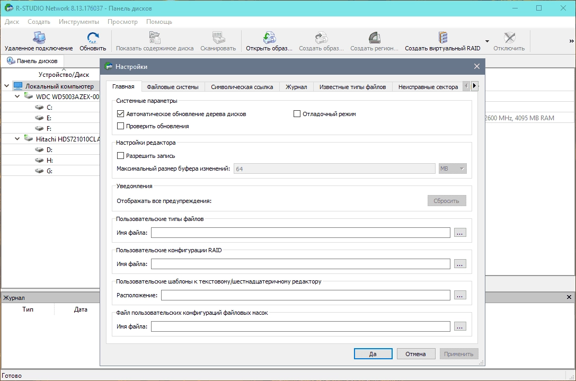Viewport: 576px width, 381px height.
Task: Open the MB units dropdown
Action: [x=453, y=169]
